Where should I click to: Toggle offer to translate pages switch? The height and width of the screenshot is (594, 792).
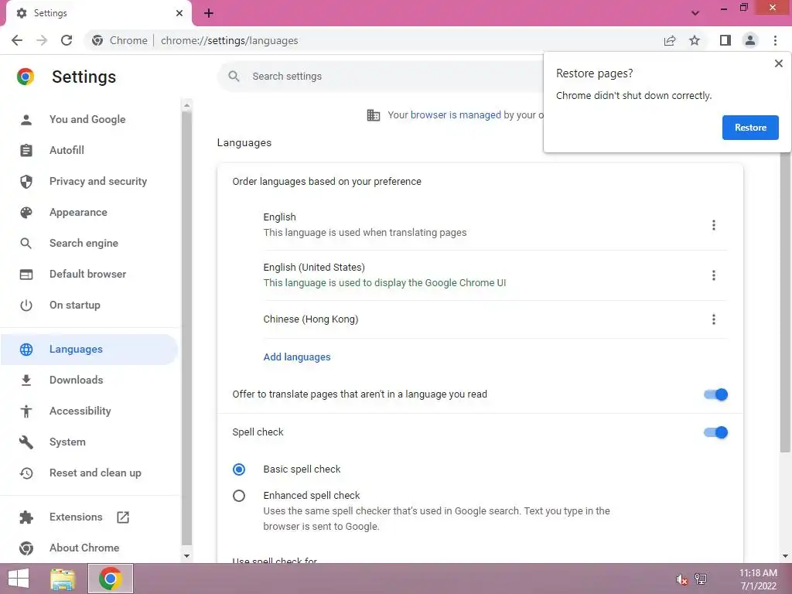(715, 394)
